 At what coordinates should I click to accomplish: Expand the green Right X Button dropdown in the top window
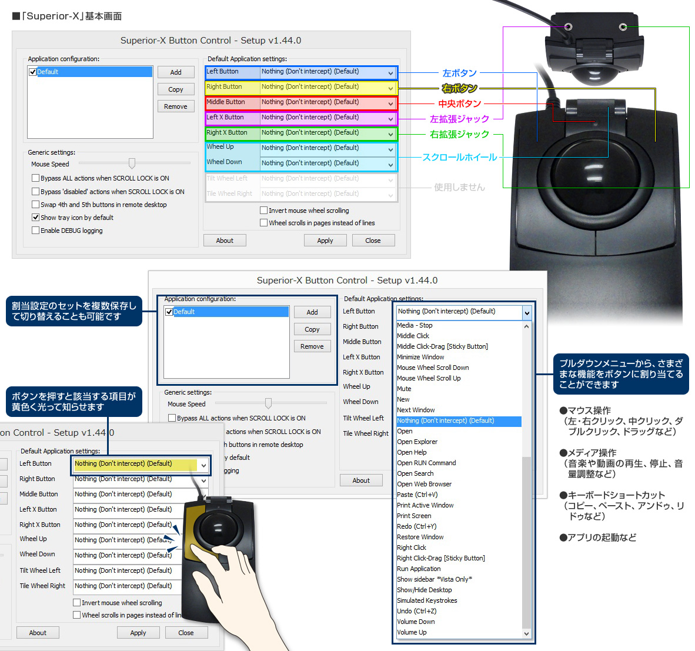pos(328,133)
